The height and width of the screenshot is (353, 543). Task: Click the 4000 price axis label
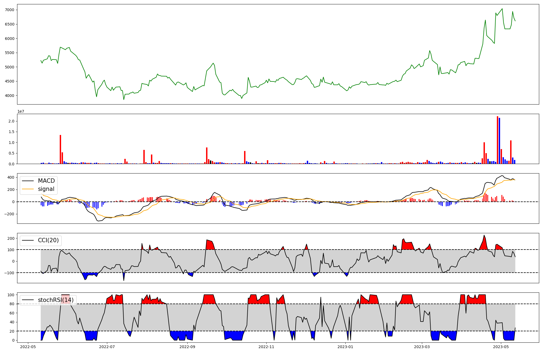(10, 96)
